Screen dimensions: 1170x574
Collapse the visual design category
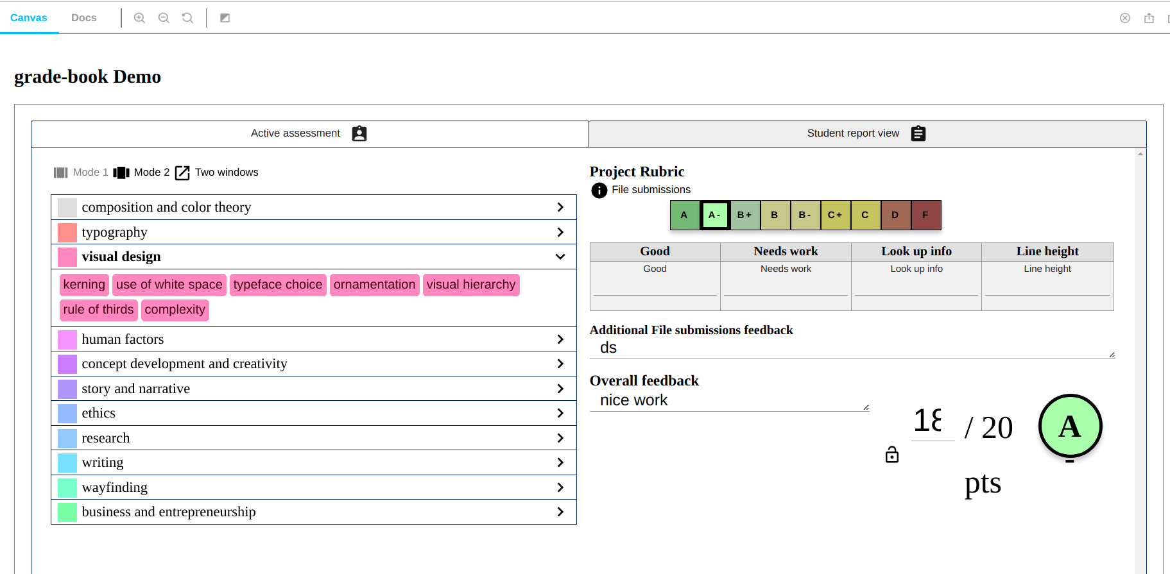pos(314,257)
